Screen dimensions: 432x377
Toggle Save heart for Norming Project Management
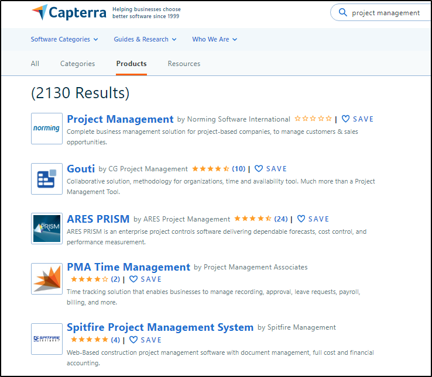(346, 119)
